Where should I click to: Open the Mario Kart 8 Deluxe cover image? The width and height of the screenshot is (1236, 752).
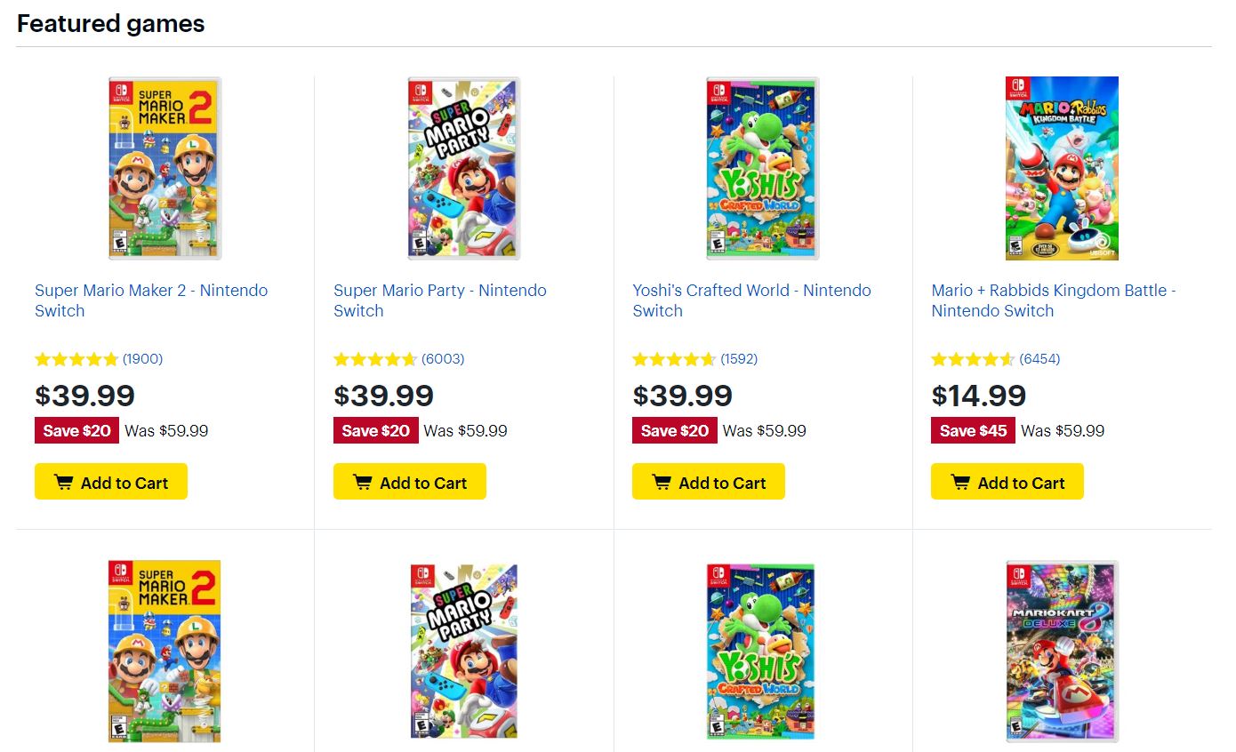1062,651
